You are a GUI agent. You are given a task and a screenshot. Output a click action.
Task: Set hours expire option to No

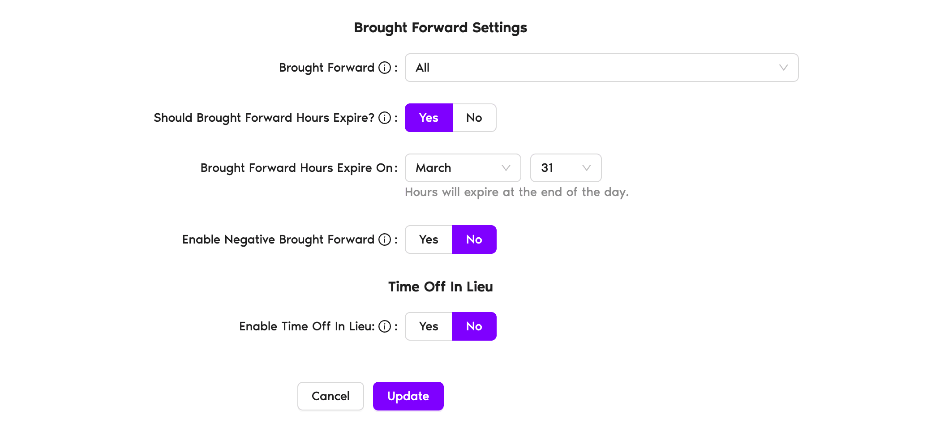click(474, 118)
